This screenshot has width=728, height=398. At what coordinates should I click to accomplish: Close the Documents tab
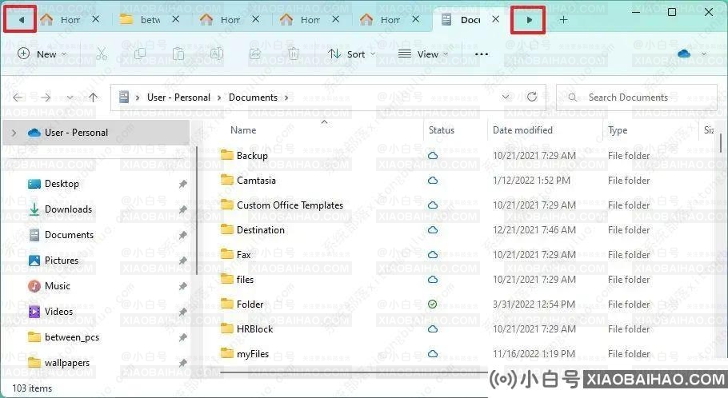pos(496,19)
